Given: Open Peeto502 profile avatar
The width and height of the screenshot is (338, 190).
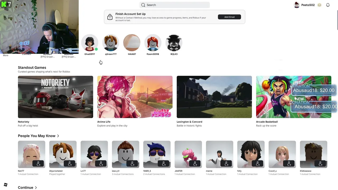Looking at the screenshot, I should click(297, 5).
